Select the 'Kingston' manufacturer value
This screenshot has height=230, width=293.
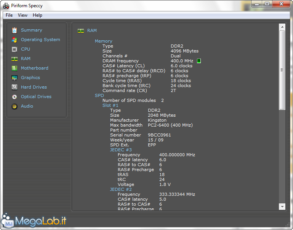point(157,120)
